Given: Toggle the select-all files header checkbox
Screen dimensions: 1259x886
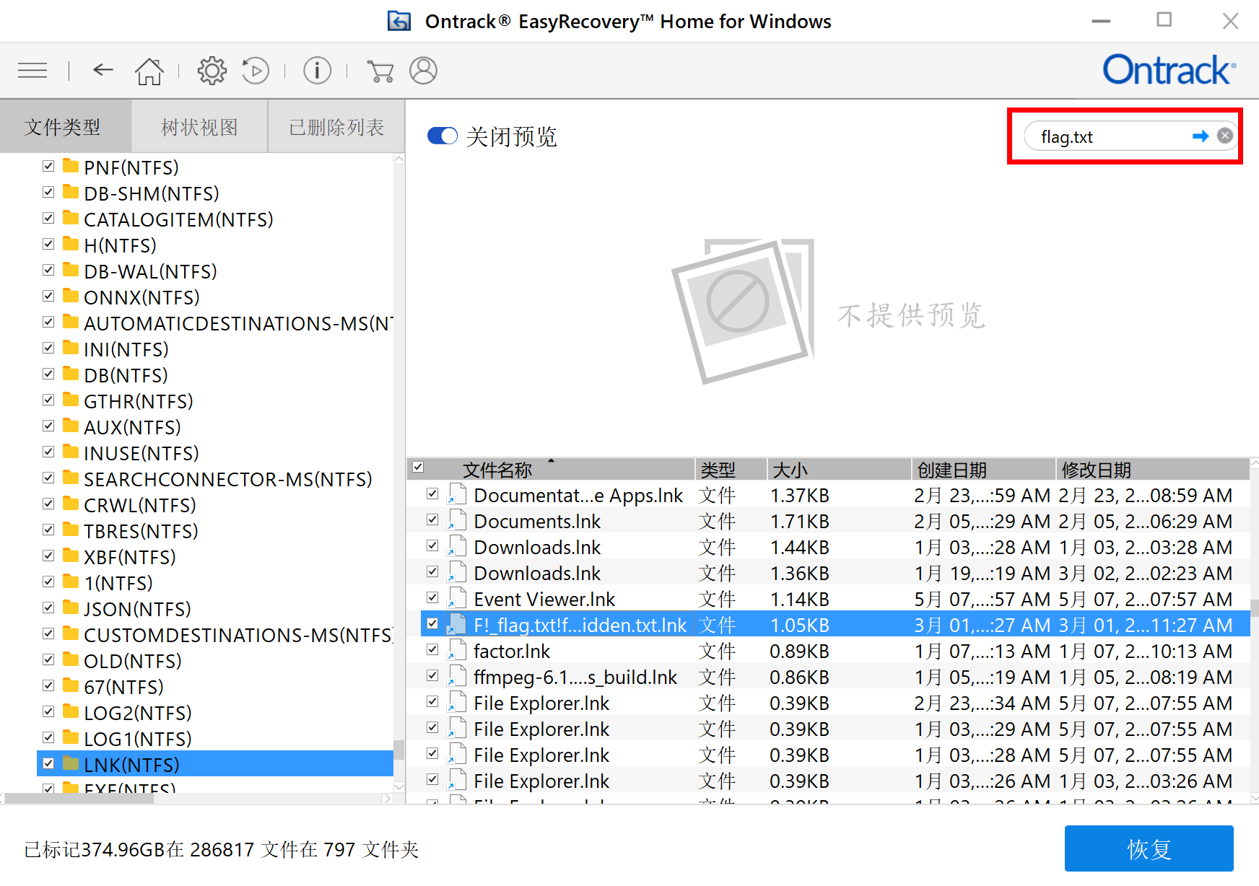Looking at the screenshot, I should tap(418, 468).
